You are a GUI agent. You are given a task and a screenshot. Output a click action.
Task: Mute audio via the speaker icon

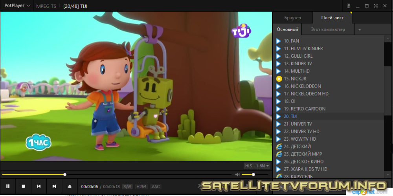[237, 174]
